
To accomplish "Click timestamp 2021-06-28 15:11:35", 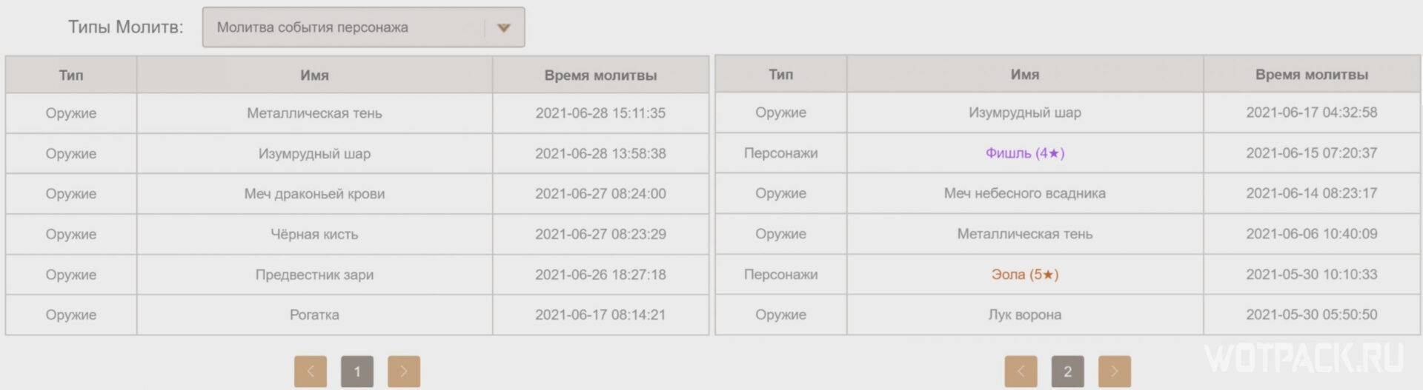I will tap(600, 113).
